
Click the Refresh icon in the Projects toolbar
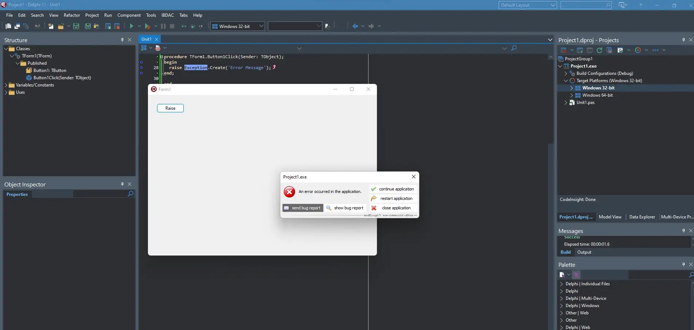coord(599,50)
